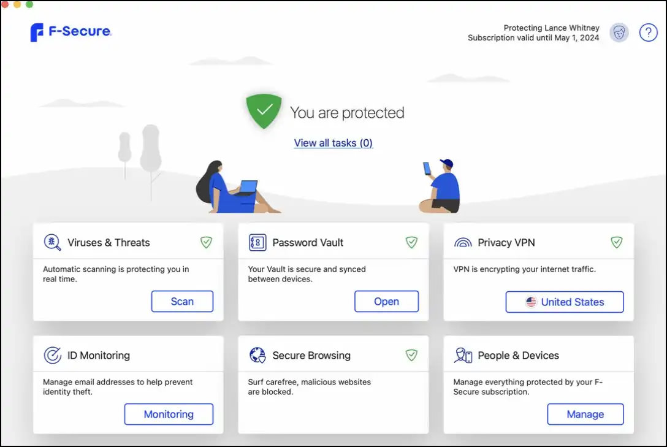The width and height of the screenshot is (667, 447).
Task: Open ID Monitoring via Monitoring button
Action: [169, 414]
